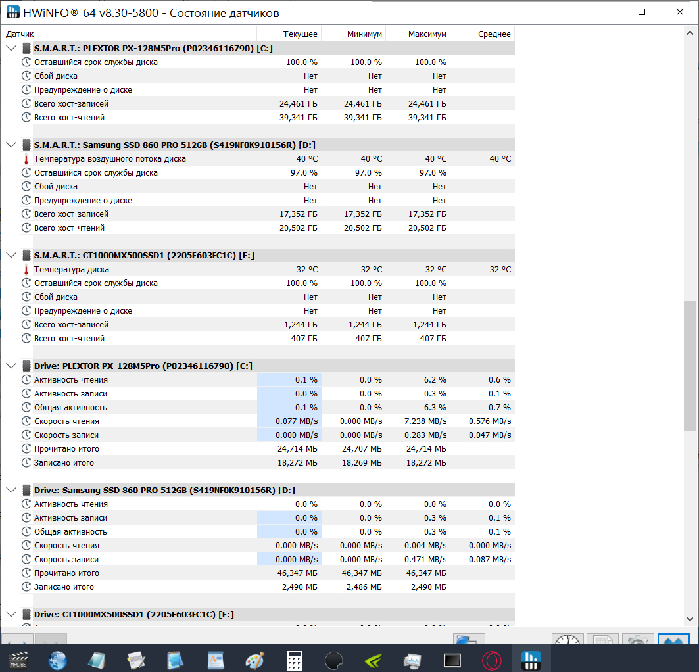Image resolution: width=699 pixels, height=672 pixels.
Task: Click the scroll down arrow of the sensor list
Action: click(x=690, y=619)
